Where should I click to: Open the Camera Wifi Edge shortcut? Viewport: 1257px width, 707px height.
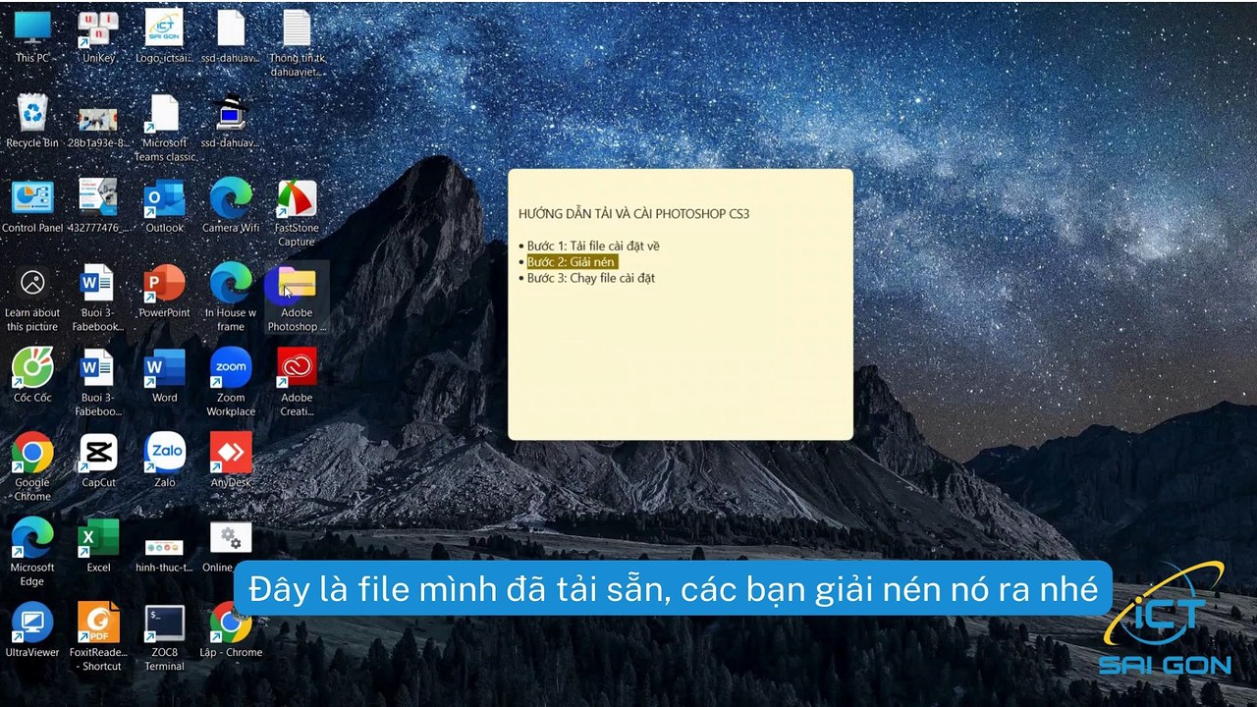231,206
